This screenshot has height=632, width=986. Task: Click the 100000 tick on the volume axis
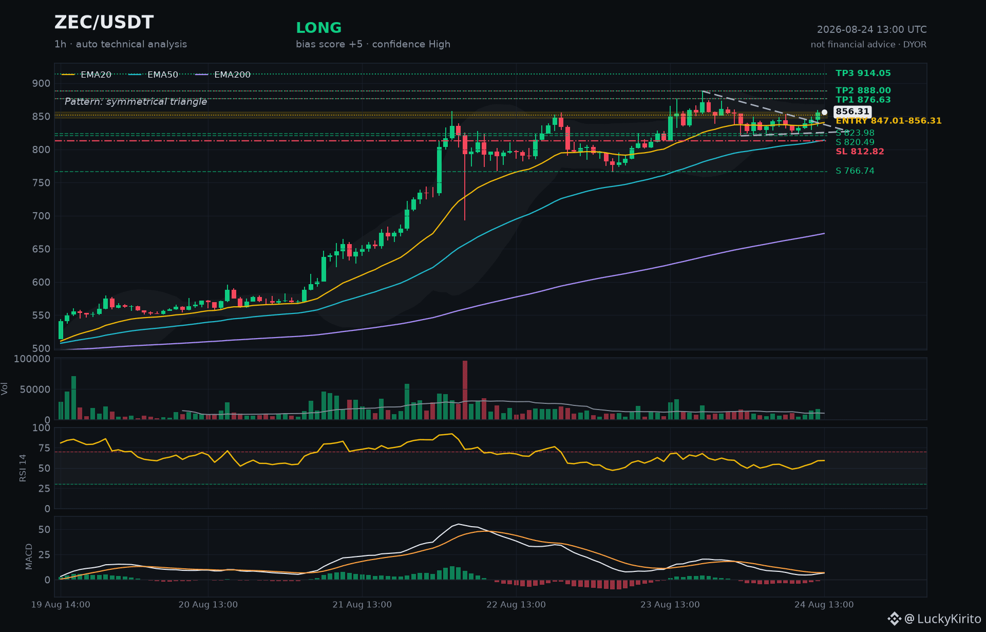[x=32, y=359]
